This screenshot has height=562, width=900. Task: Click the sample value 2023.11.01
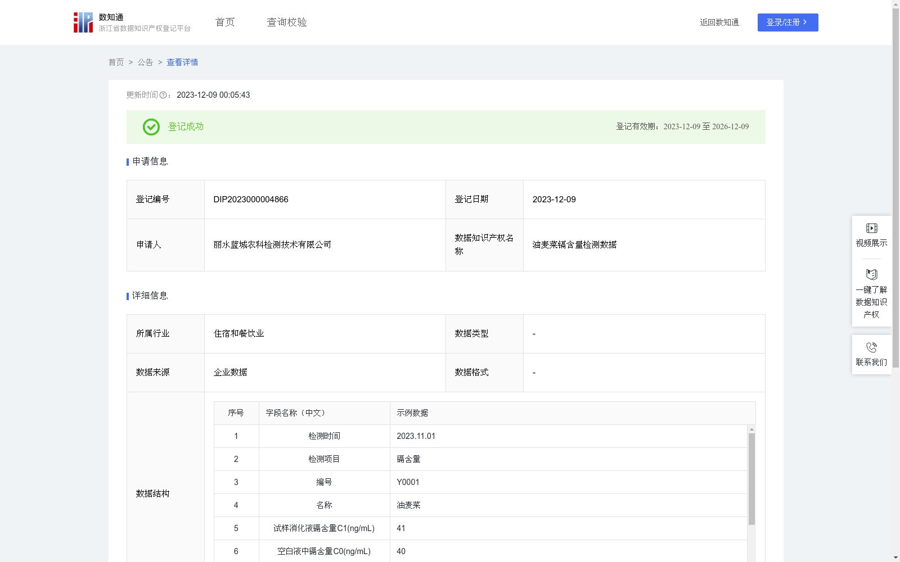tap(416, 436)
